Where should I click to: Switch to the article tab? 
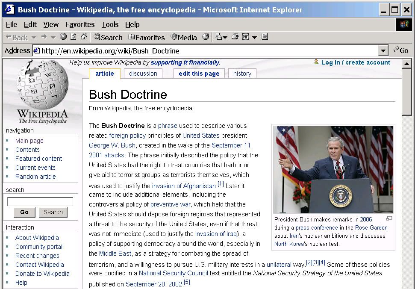(x=105, y=74)
